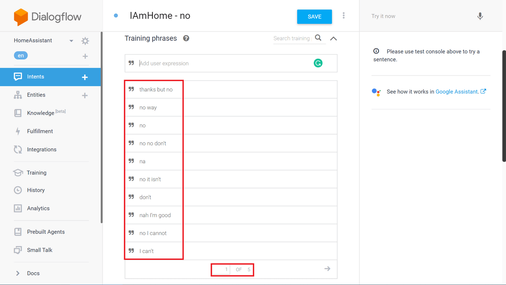Create new intent with plus icon
506x285 pixels.
point(85,77)
